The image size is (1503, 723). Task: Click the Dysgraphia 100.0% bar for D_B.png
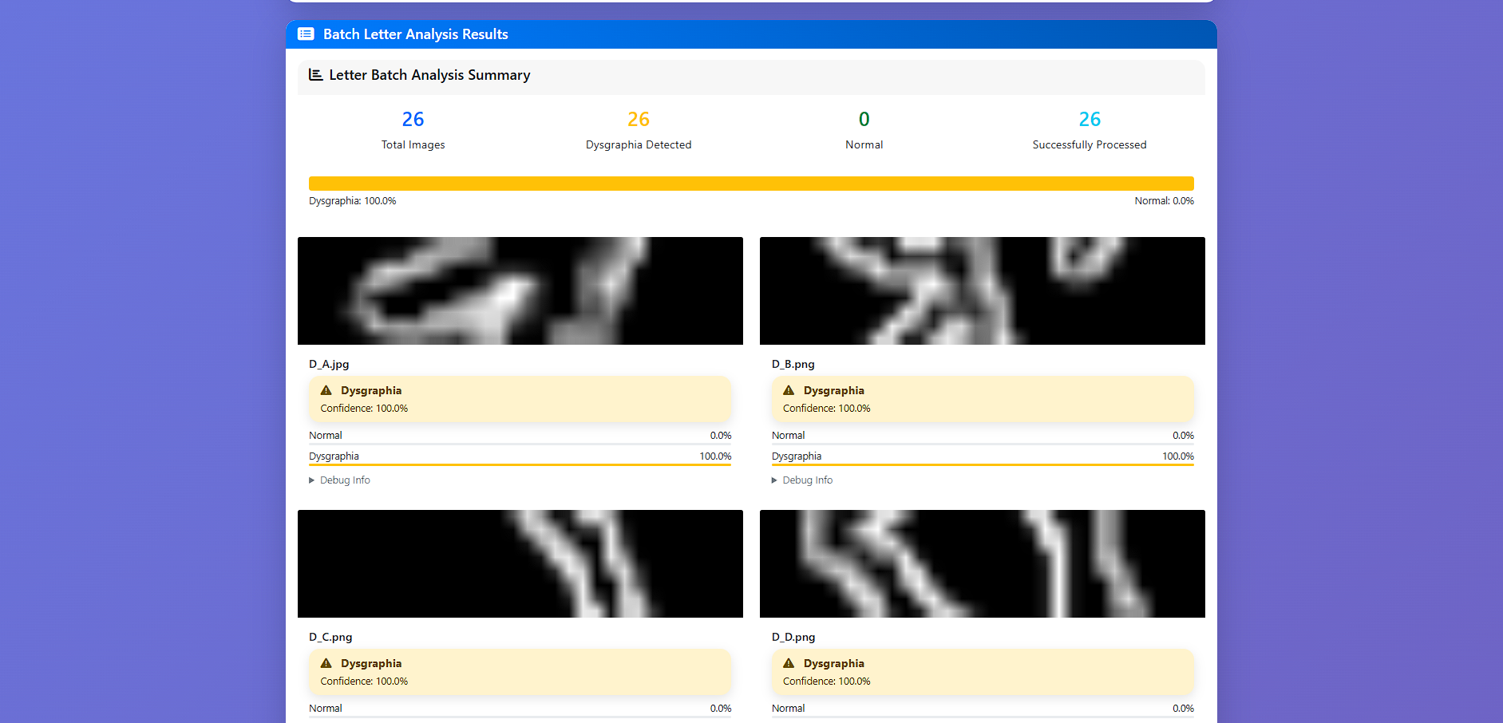[x=983, y=464]
